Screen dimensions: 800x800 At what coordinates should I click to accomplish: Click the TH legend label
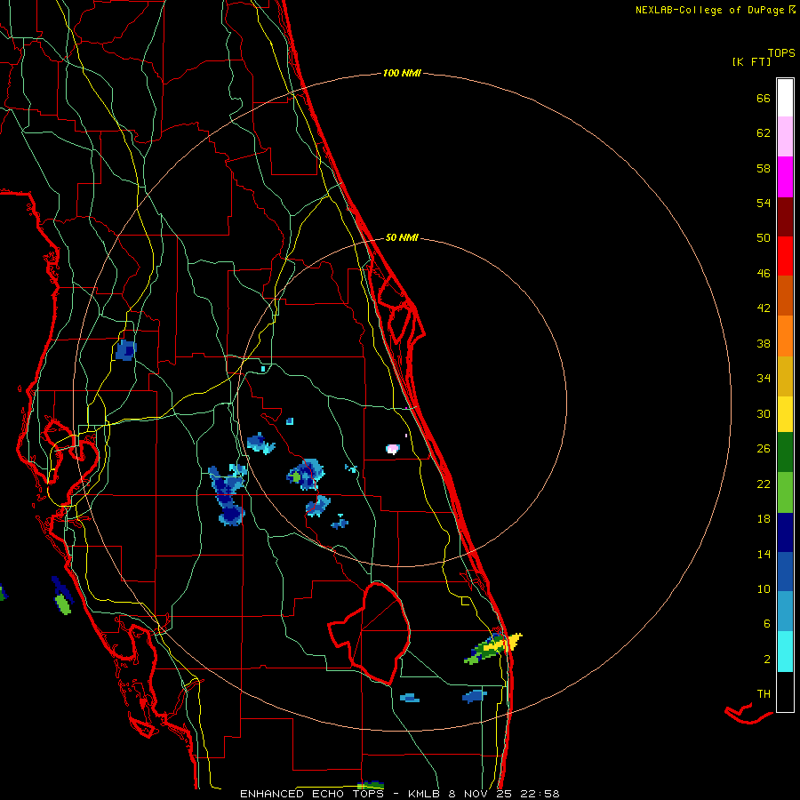point(764,693)
